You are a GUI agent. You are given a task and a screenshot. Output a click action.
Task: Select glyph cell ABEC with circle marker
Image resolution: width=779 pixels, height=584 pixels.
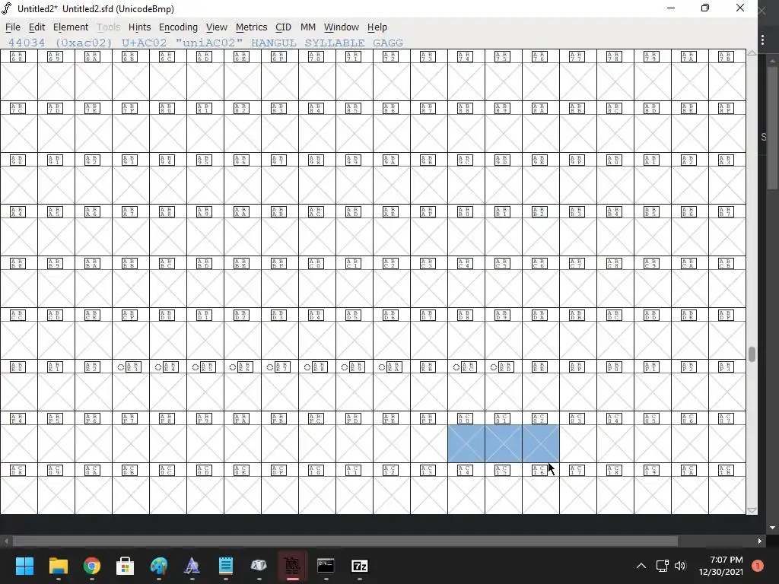[466, 392]
